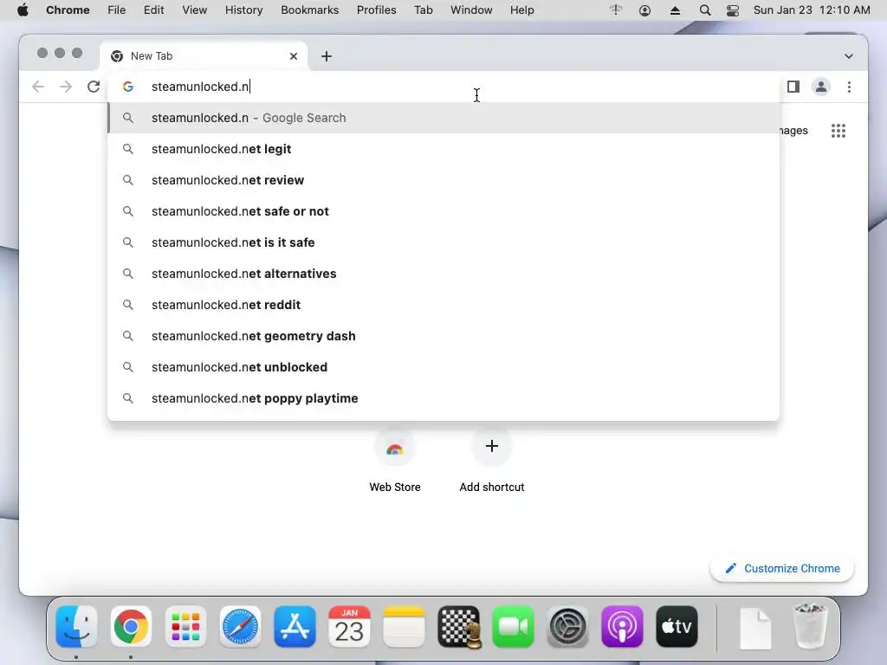Open the Chrome side panel icon

tap(793, 87)
